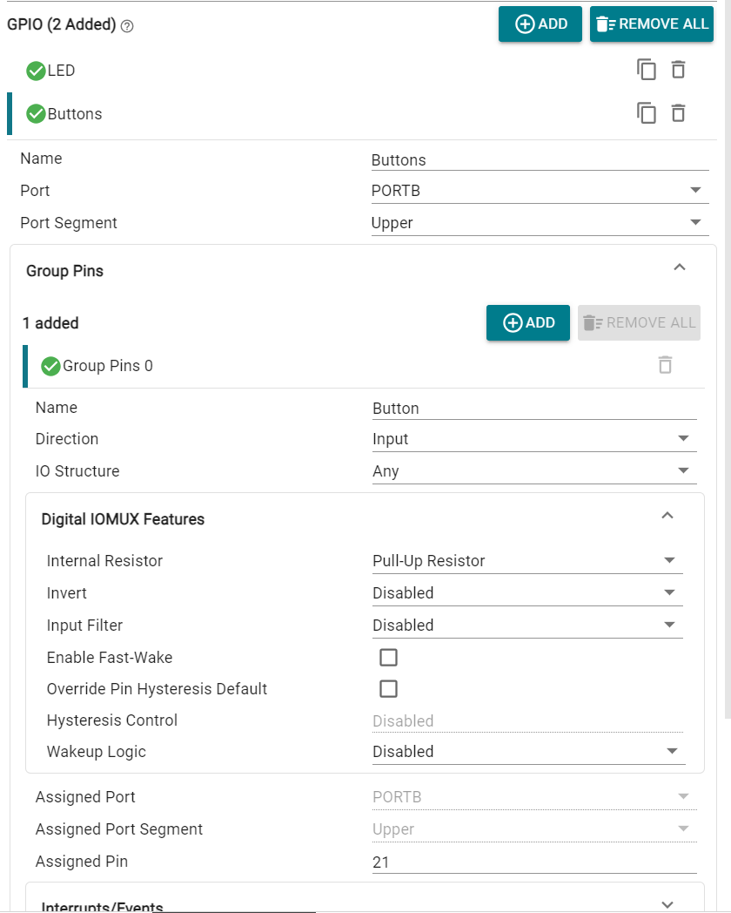This screenshot has width=731, height=913.
Task: Click green checkmark next to LED
Action: (36, 71)
